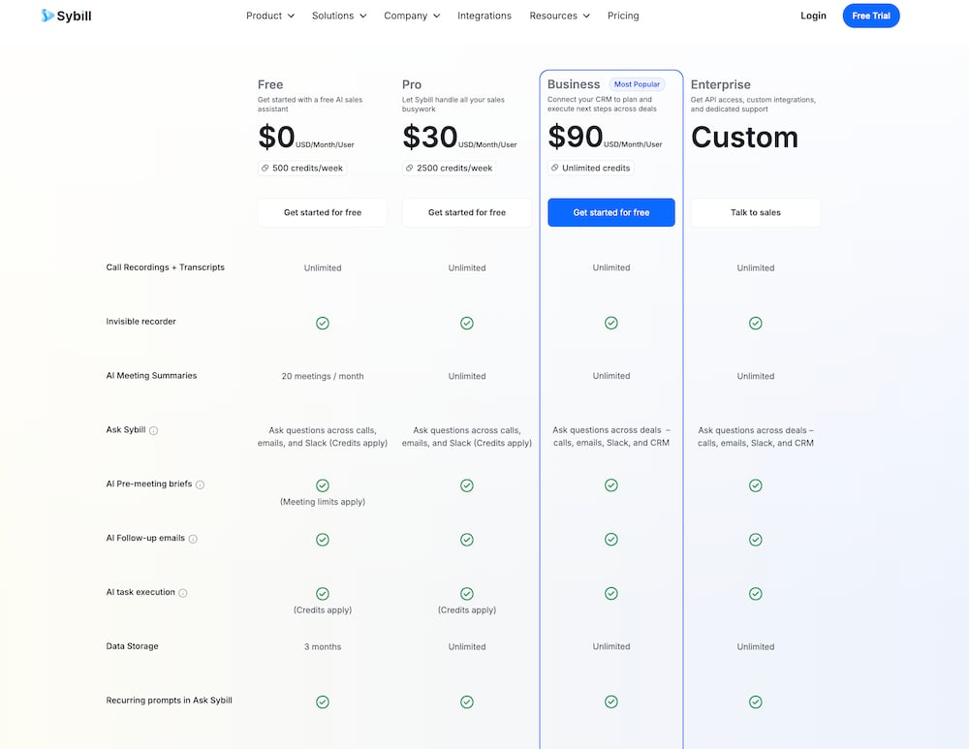Viewport: 969px width, 749px height.
Task: Click Invisible recorder checkmark in Enterprise column
Action: click(x=755, y=324)
